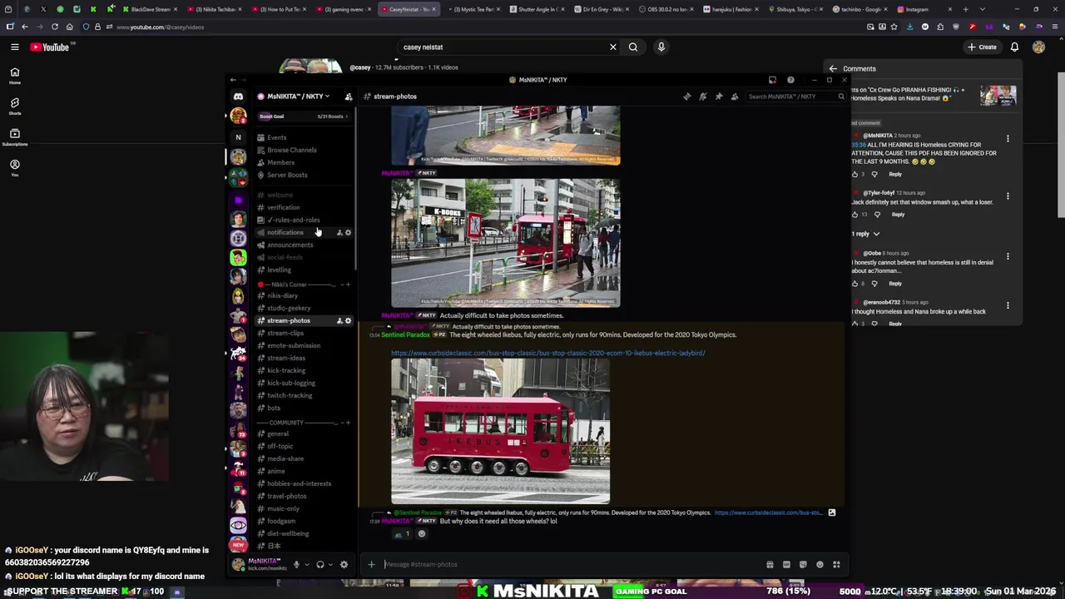The height and width of the screenshot is (599, 1065).
Task: Open notification settings bell in Discord header
Action: click(x=703, y=97)
